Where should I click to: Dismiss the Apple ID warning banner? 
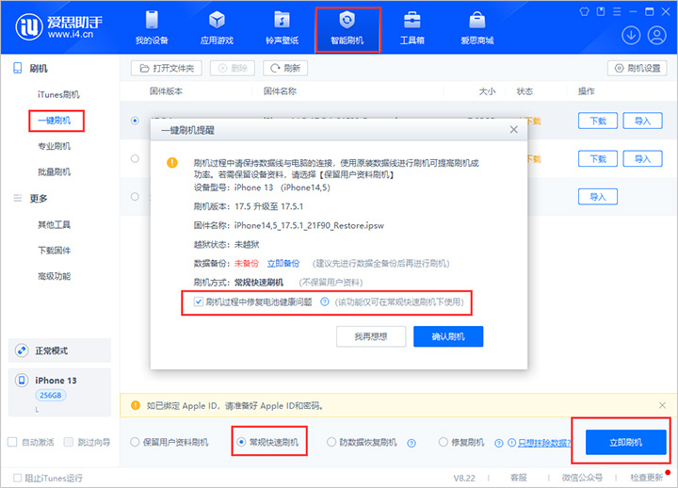click(x=662, y=405)
